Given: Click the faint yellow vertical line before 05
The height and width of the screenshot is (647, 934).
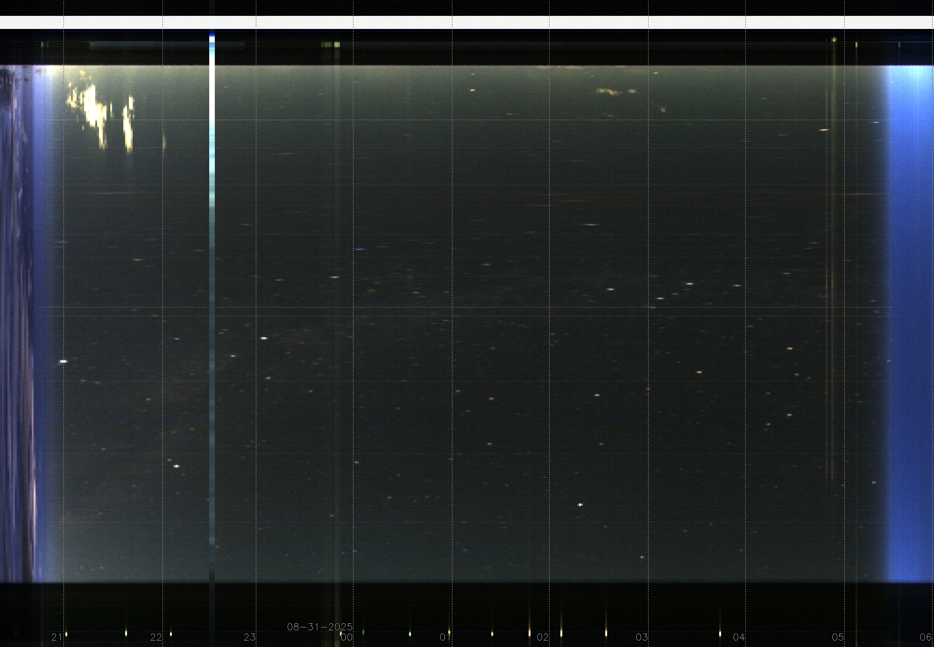Looking at the screenshot, I should point(832,284).
